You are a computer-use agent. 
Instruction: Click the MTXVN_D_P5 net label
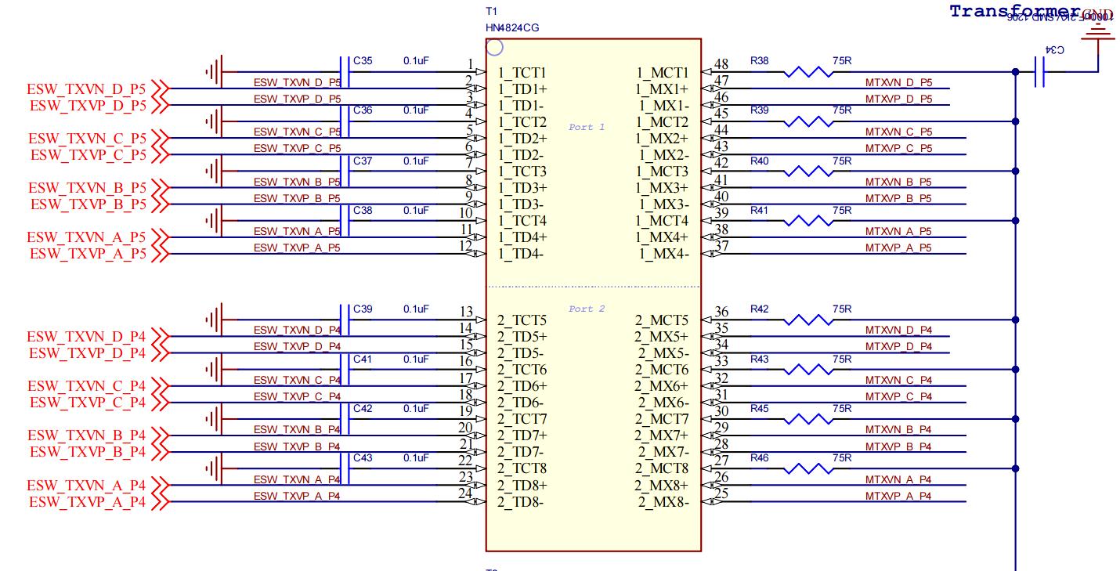[898, 82]
